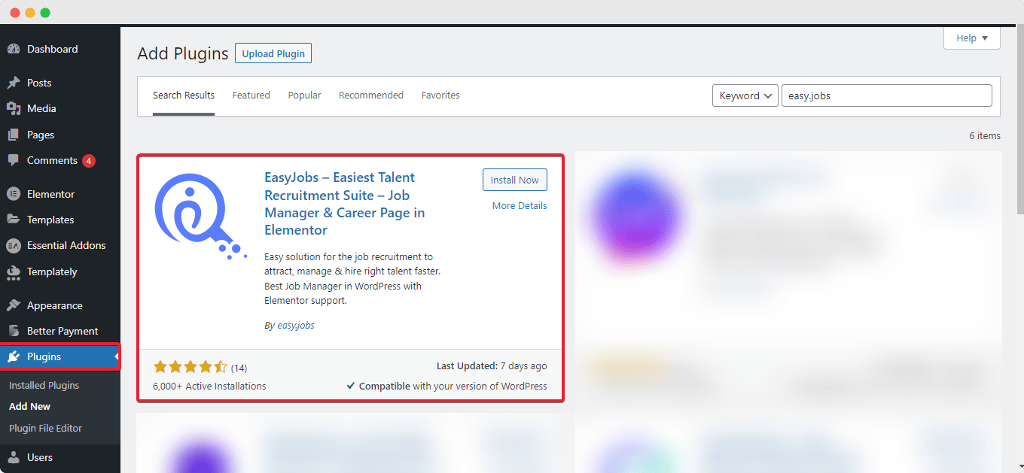
Task: Click the EasyJobs plugin logo
Action: click(x=201, y=217)
